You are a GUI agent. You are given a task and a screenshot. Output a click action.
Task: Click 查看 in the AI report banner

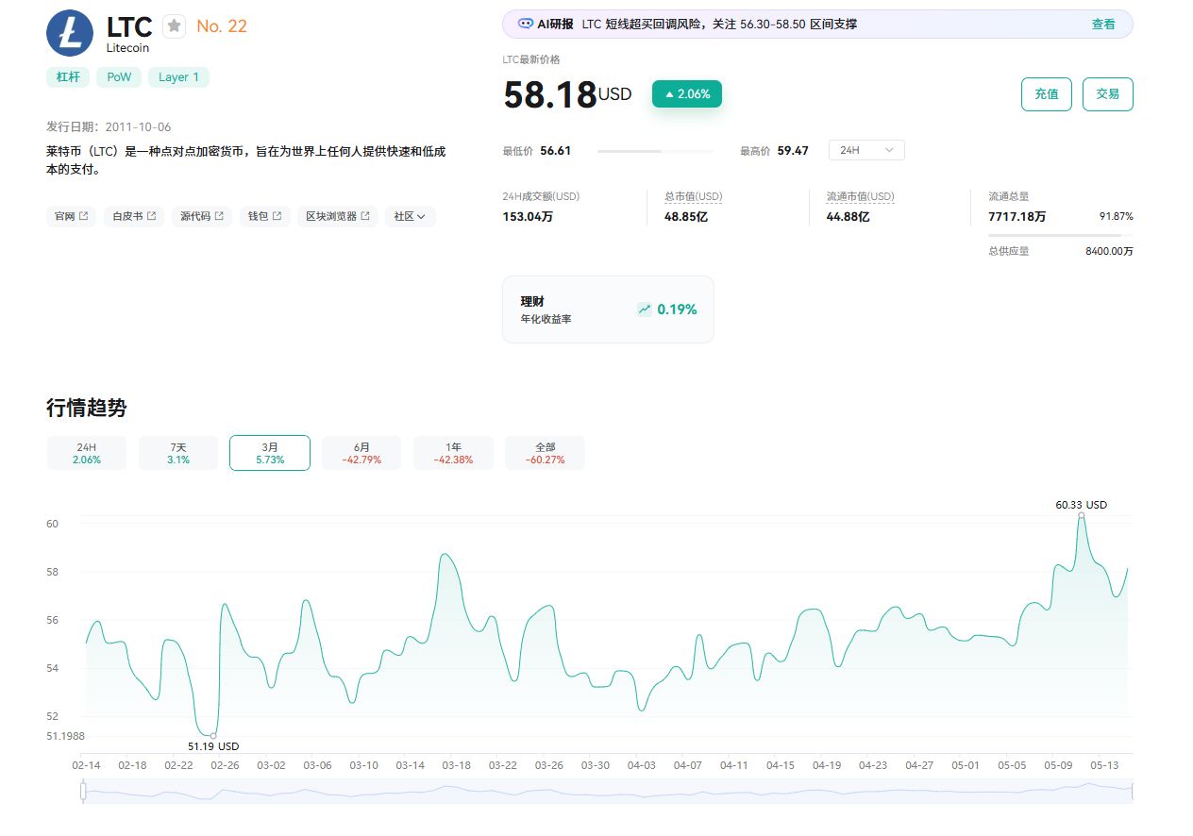[x=1103, y=25]
